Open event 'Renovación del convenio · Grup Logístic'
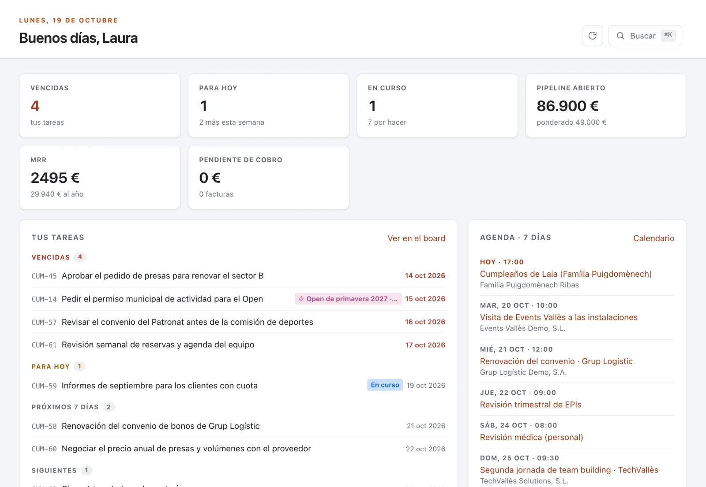 556,361
